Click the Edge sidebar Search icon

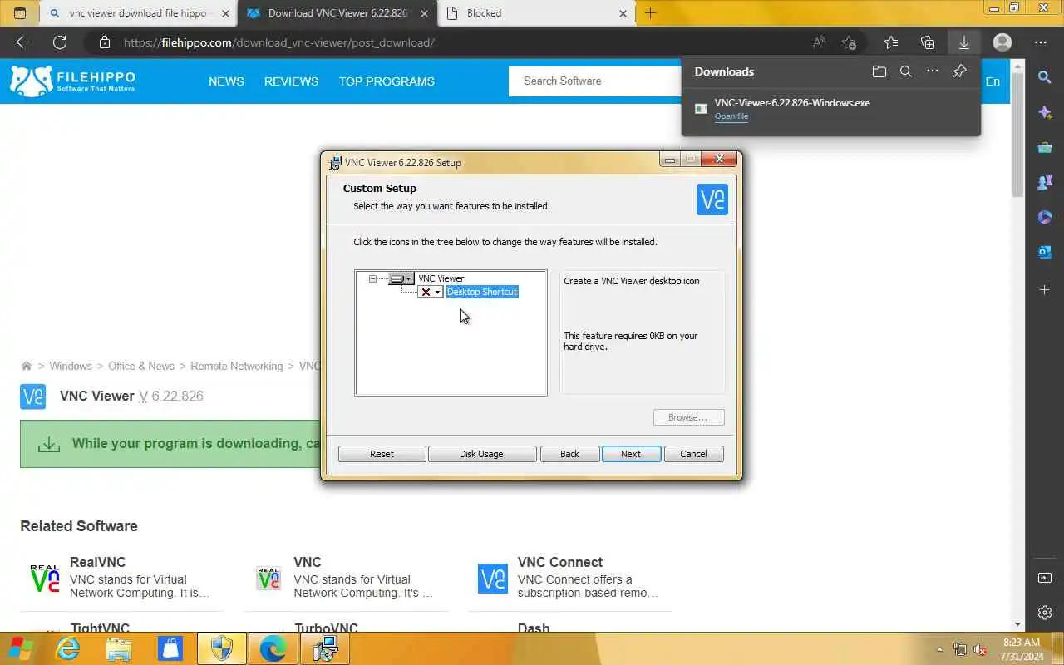[1045, 77]
